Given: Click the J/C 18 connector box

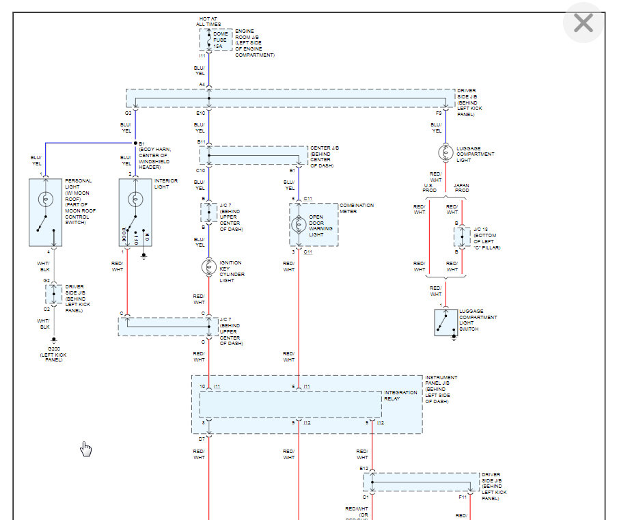Looking at the screenshot, I should coord(462,237).
